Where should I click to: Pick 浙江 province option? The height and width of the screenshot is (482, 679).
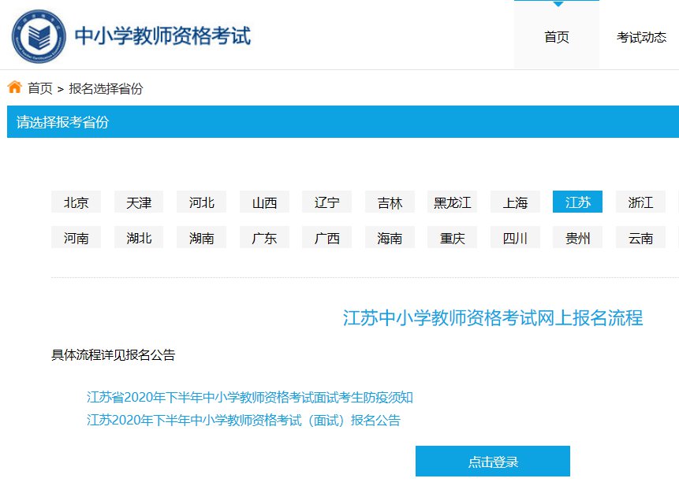[x=640, y=202]
